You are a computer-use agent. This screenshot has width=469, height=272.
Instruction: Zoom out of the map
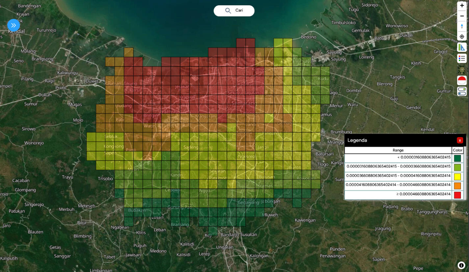(462, 16)
